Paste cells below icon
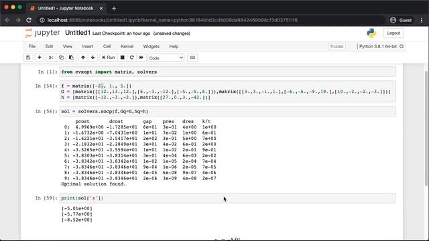Viewport: 429px width, 241px height. click(71, 58)
